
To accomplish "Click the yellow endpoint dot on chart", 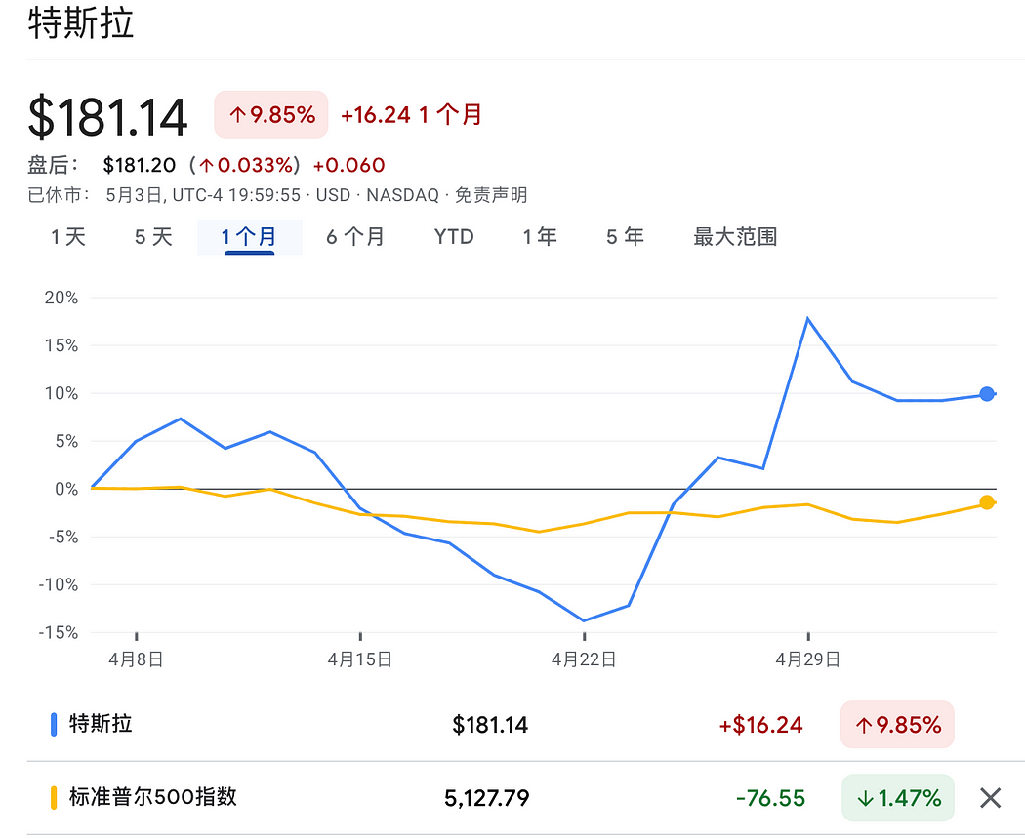I will pos(988,503).
